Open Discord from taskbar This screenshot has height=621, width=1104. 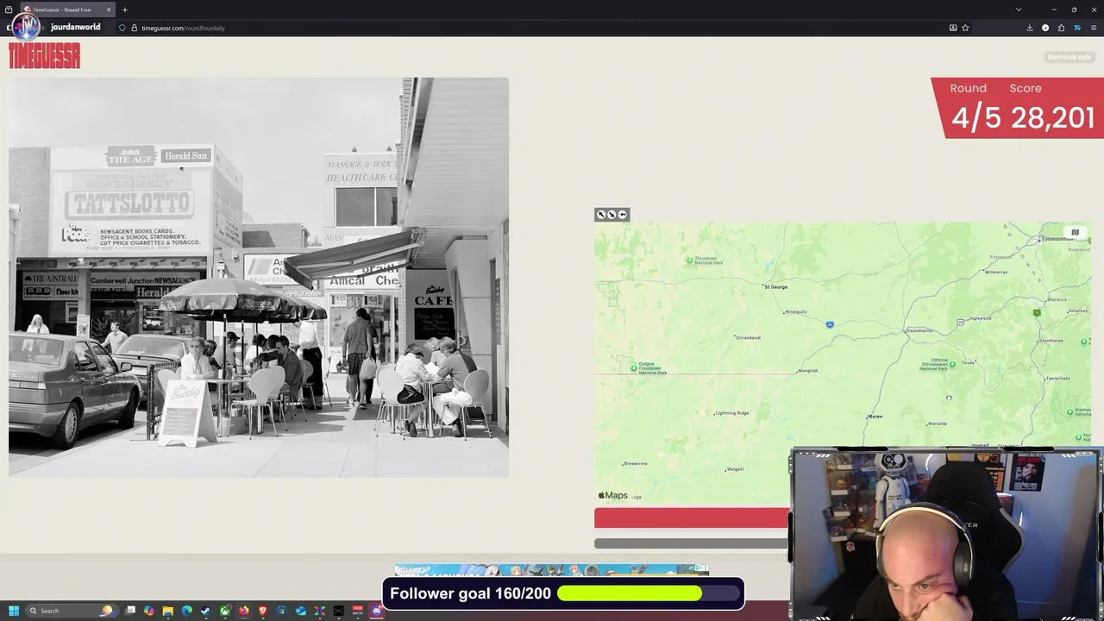[x=377, y=611]
